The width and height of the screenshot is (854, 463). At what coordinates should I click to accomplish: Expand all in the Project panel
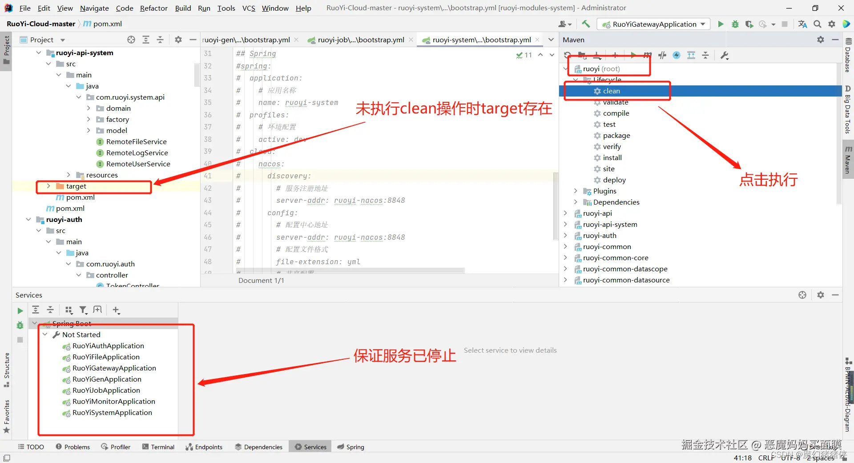pyautogui.click(x=146, y=40)
